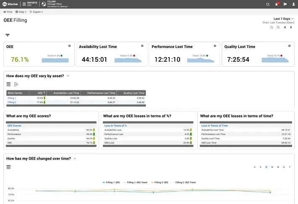Image resolution: width=298 pixels, height=204 pixels.
Task: Click Quality Lost Time info icon
Action: (x=290, y=46)
